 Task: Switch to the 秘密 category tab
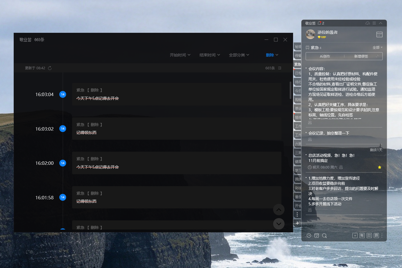pyautogui.click(x=298, y=47)
